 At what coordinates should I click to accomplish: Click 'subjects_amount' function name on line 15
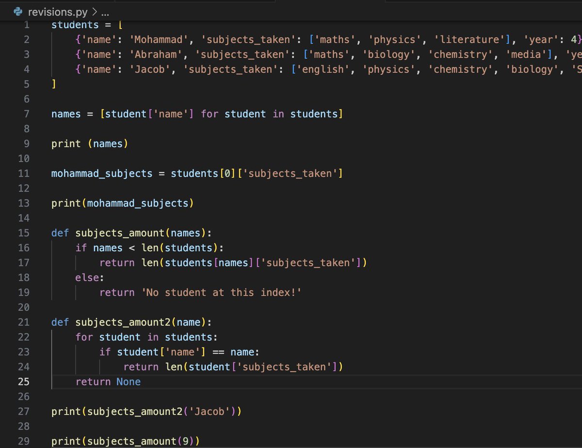pos(120,233)
